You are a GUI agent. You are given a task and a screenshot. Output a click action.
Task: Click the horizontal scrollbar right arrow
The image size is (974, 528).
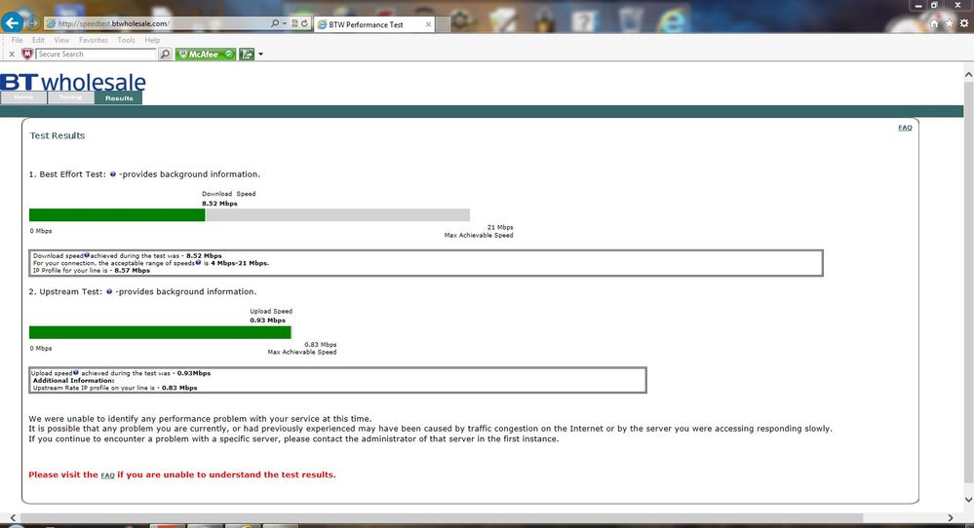[x=951, y=517]
